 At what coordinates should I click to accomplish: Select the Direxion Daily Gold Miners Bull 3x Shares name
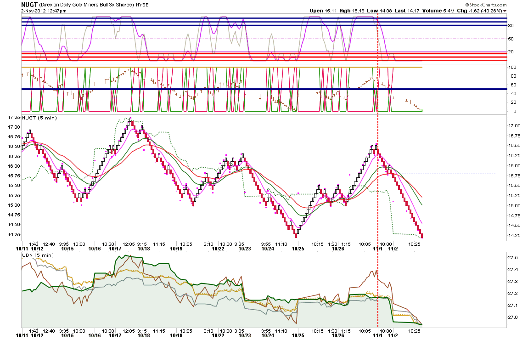point(86,5)
